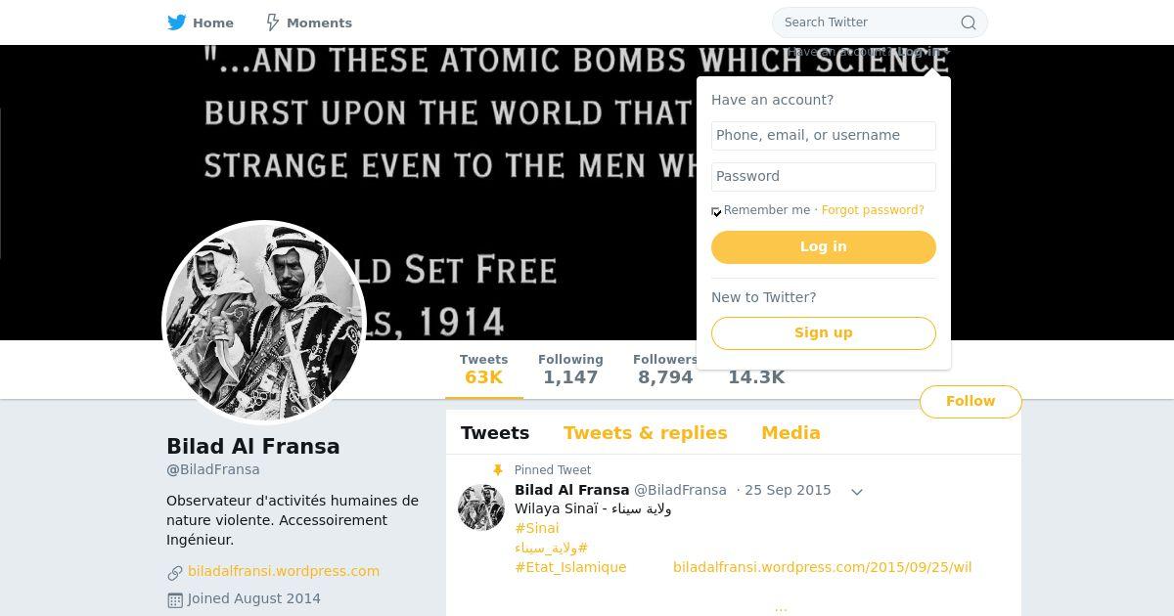Click the Sign up button

[824, 333]
